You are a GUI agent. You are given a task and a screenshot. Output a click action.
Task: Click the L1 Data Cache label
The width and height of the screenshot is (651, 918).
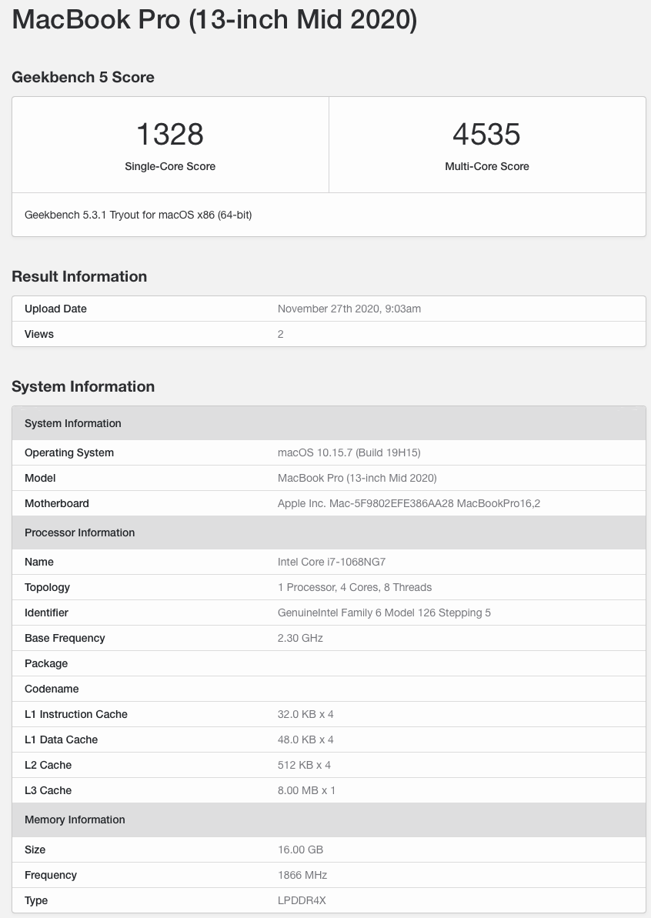(x=61, y=739)
